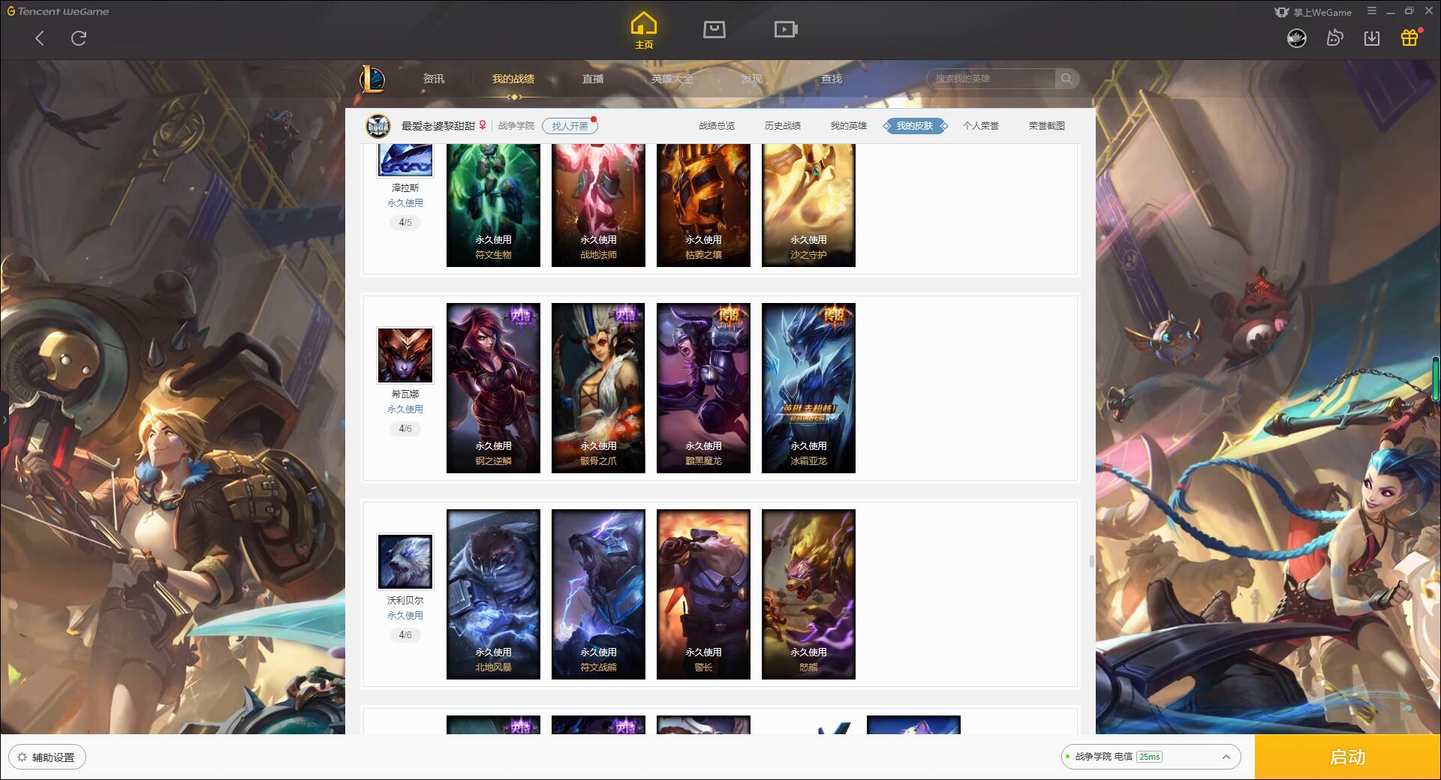
Task: Open the store icon next to home
Action: (714, 29)
